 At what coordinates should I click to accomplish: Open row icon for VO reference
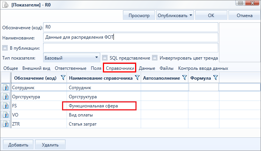(6, 115)
